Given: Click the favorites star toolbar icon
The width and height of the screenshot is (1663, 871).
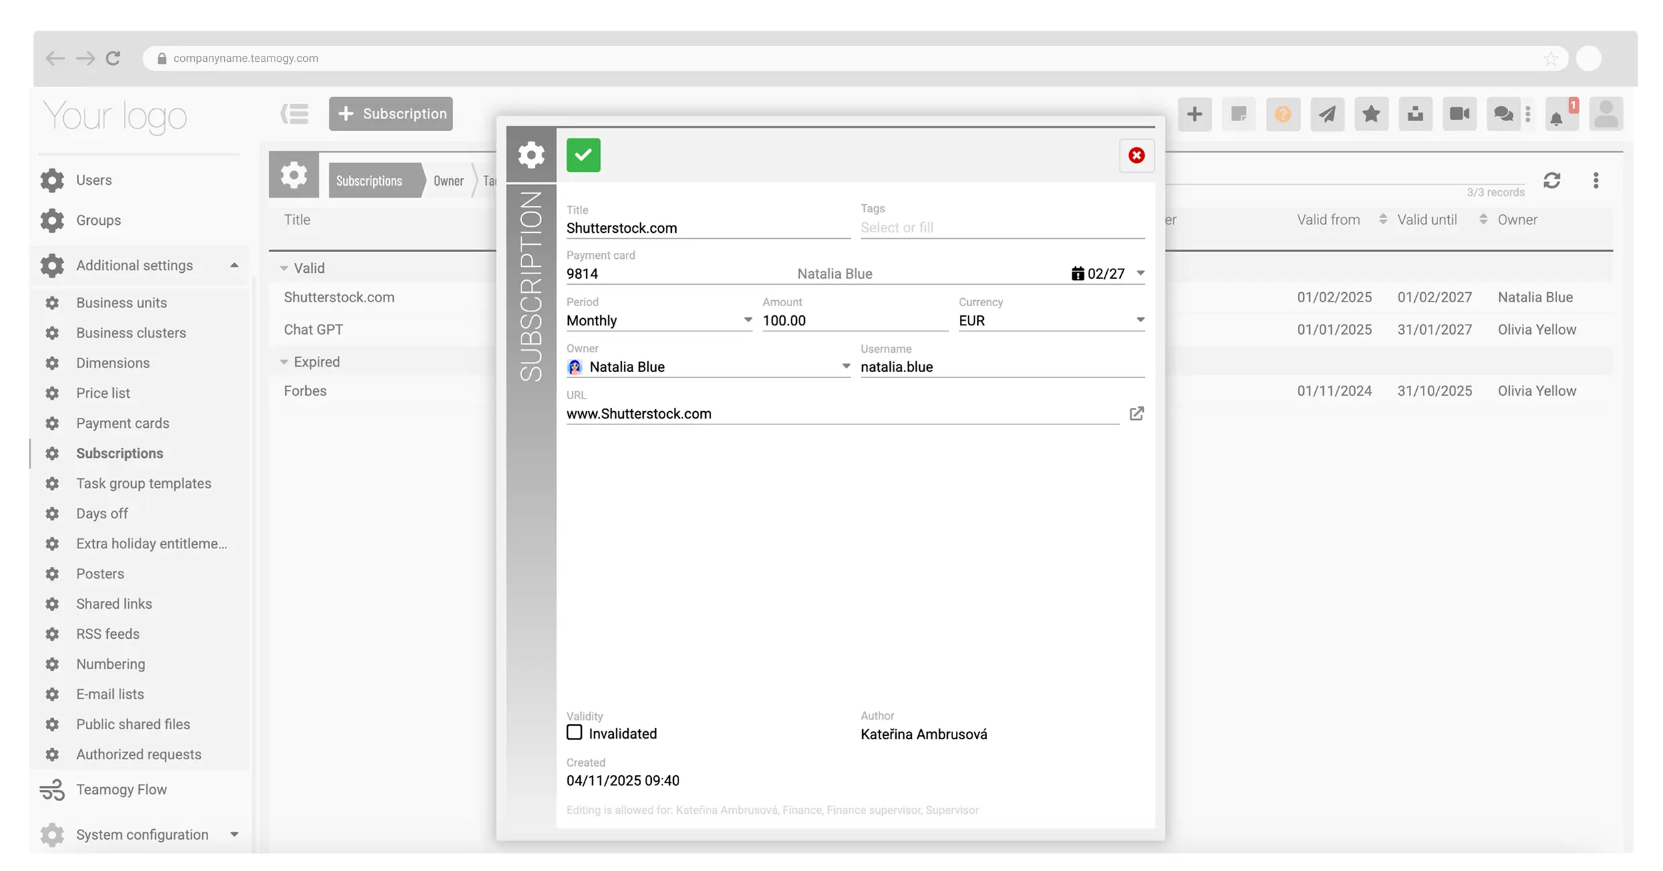Looking at the screenshot, I should pos(1370,114).
